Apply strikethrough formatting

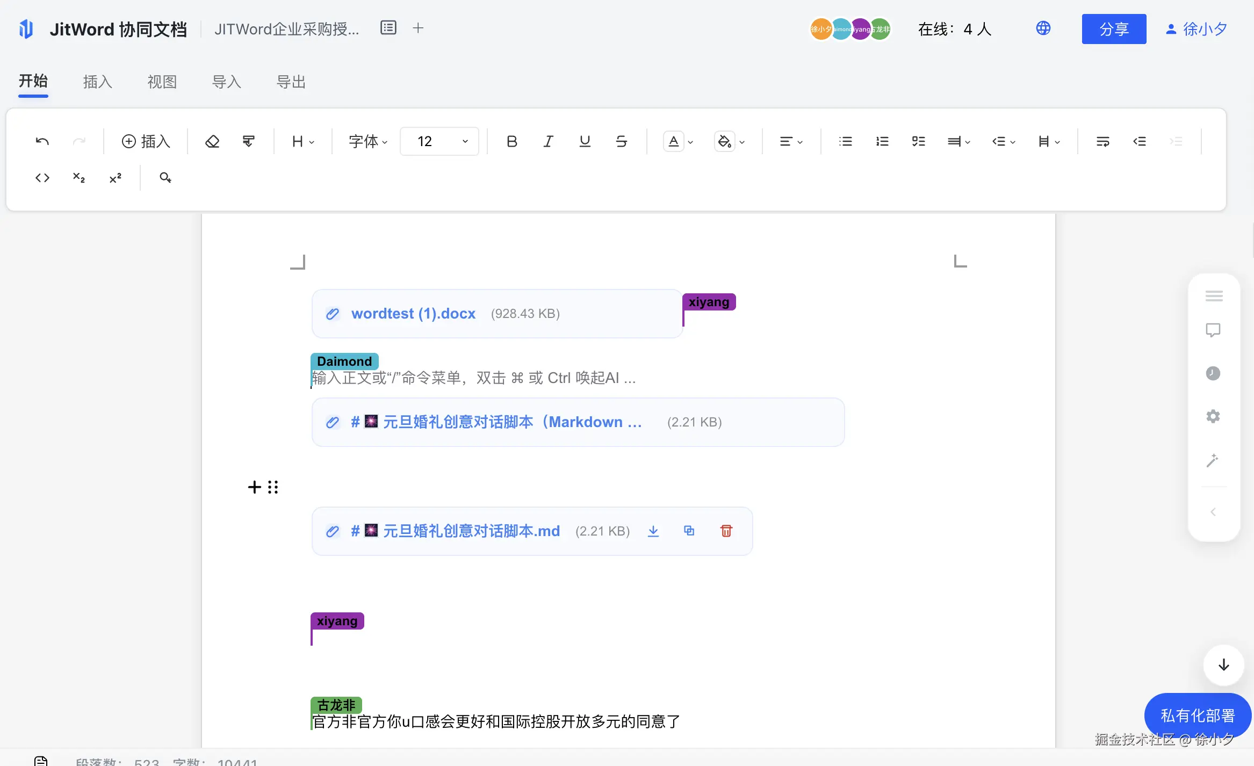tap(621, 141)
